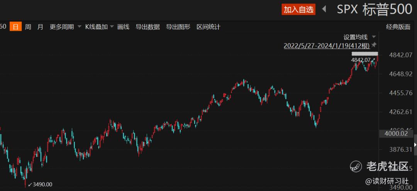Click the SPX 标普500 title
Screen dimensions: 417x191
coord(375,10)
